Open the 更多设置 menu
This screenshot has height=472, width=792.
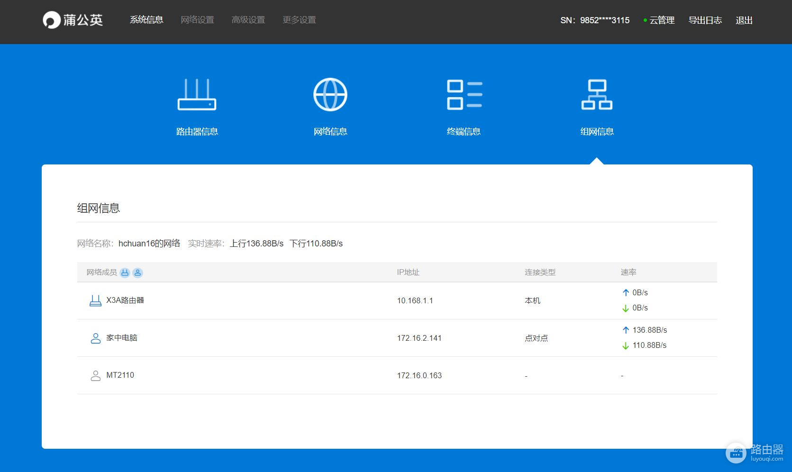pos(299,20)
